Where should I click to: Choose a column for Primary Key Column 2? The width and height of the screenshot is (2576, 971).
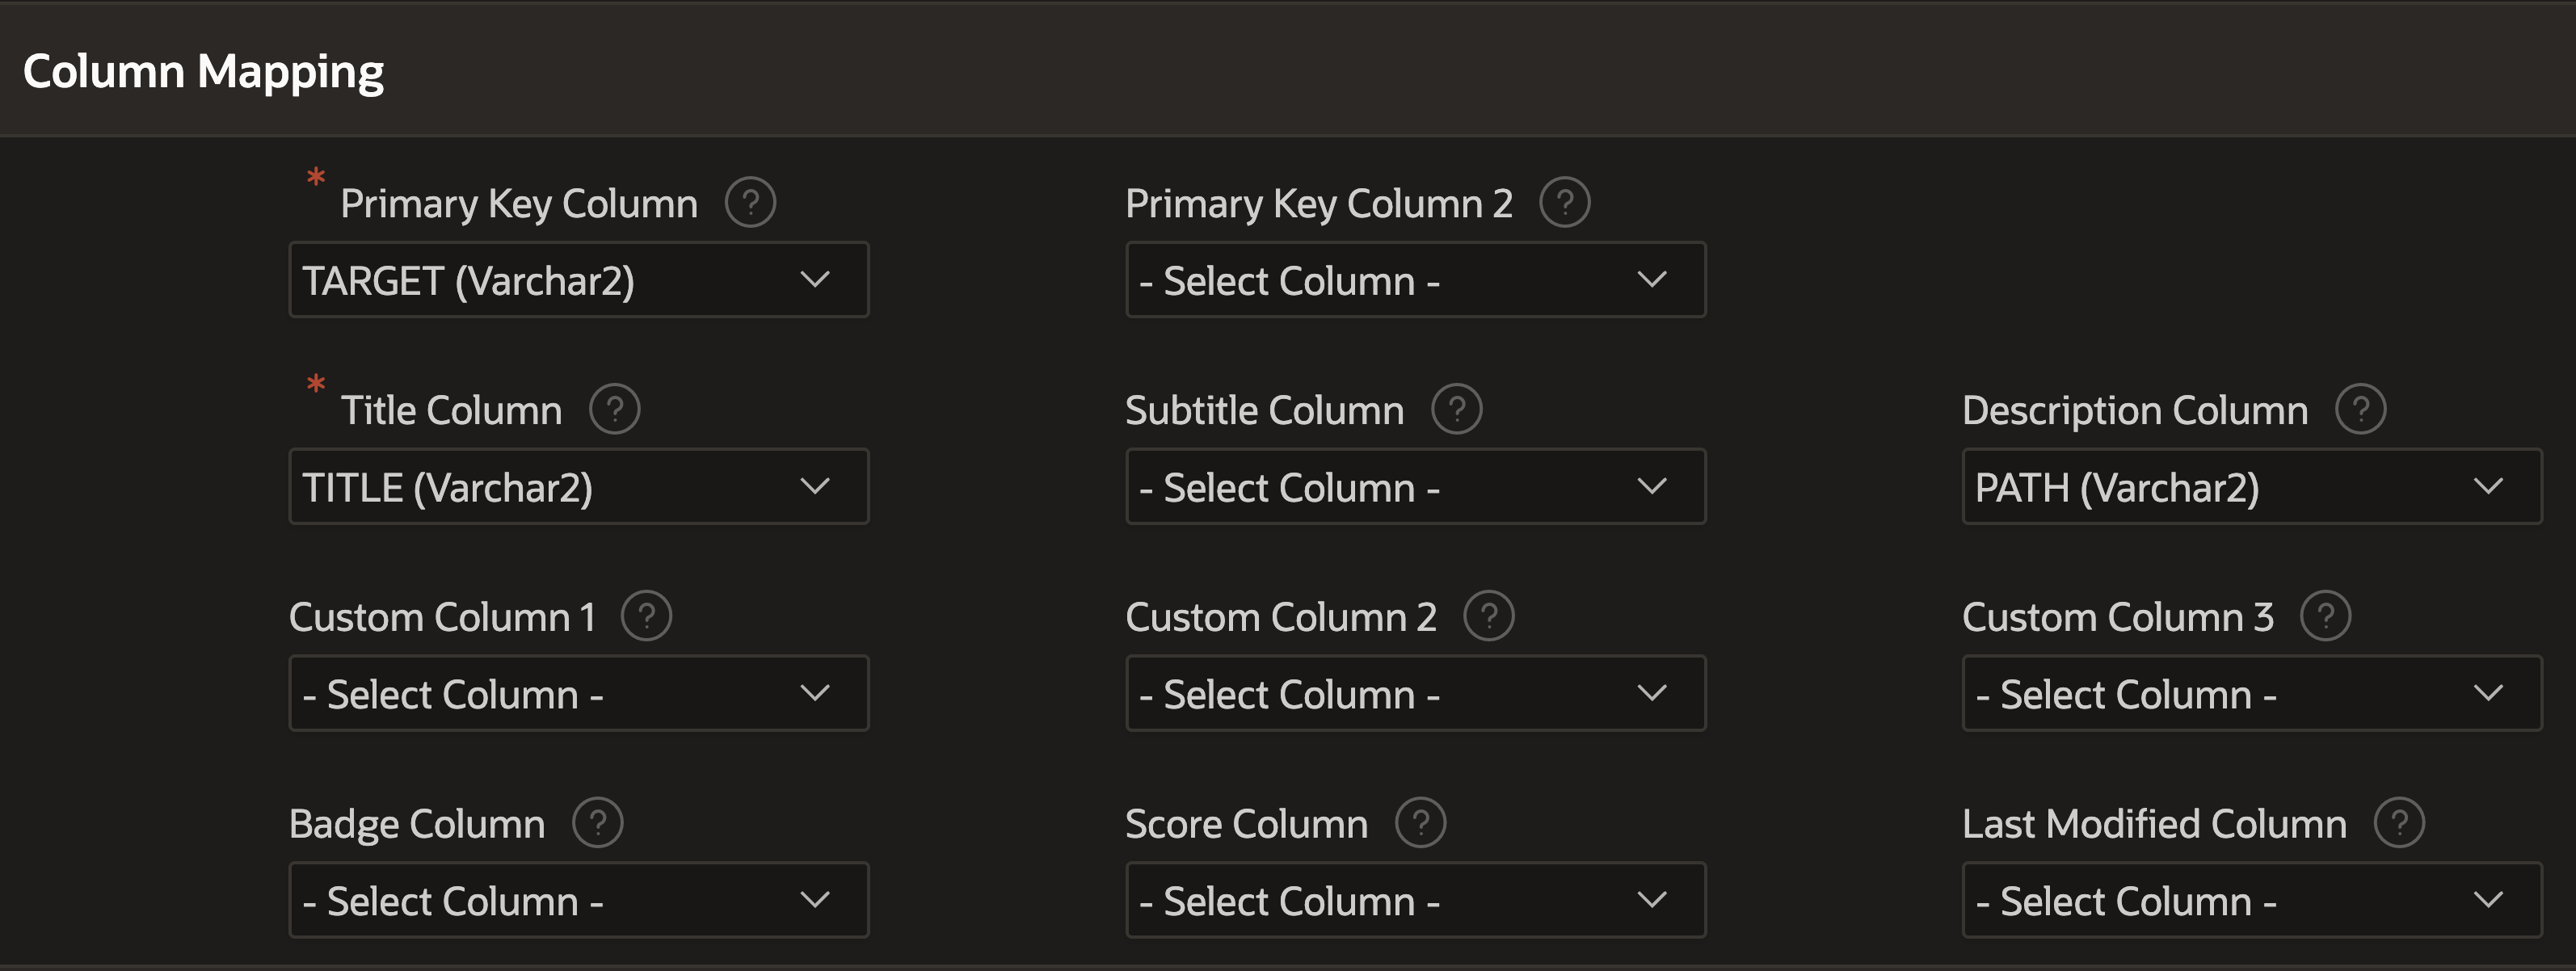(x=1416, y=280)
